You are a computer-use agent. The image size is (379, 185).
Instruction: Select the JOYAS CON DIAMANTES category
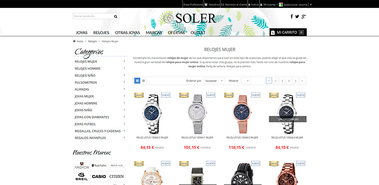pyautogui.click(x=92, y=117)
